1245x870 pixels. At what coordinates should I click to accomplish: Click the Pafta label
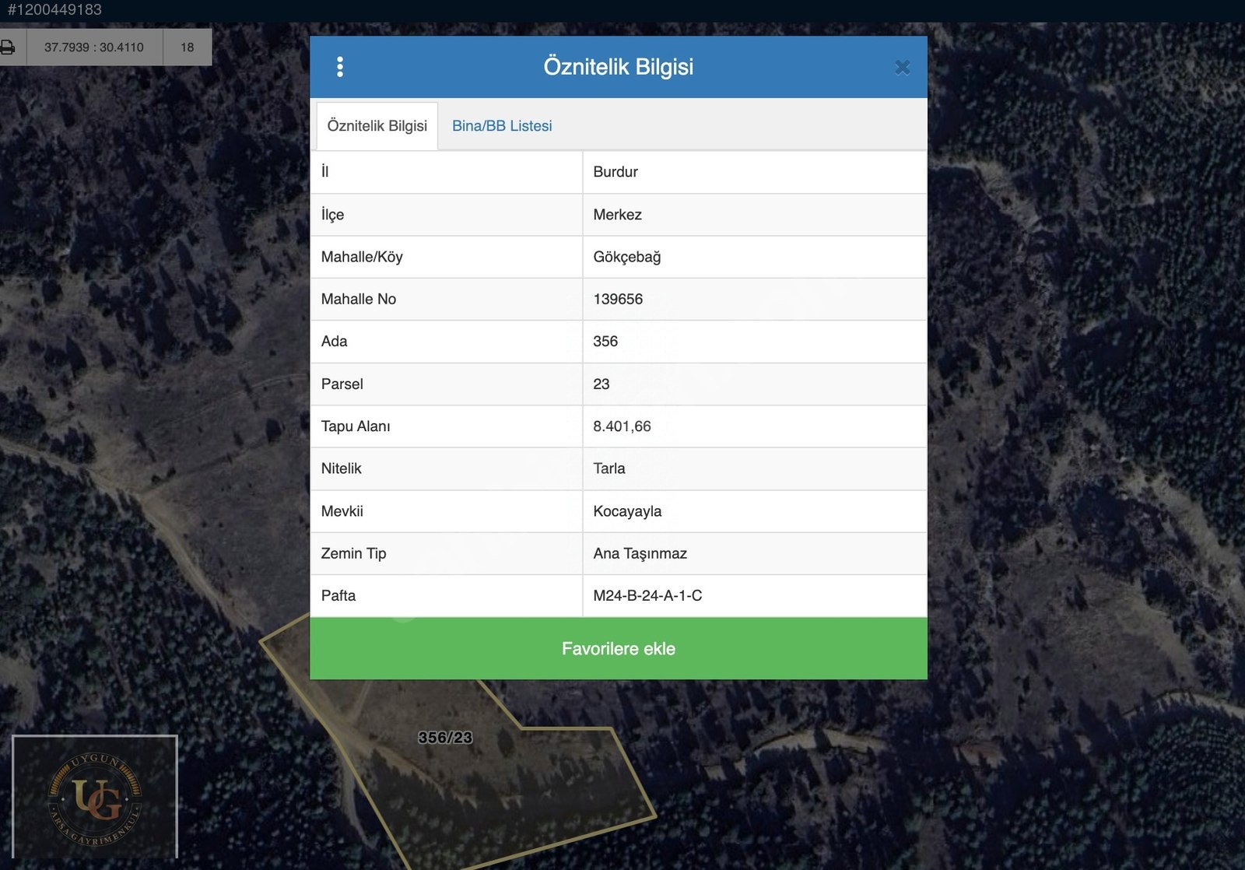point(338,595)
